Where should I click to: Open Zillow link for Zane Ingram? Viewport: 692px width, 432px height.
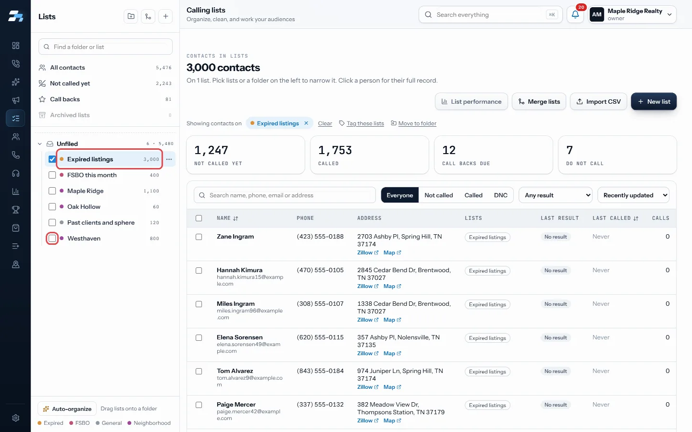click(368, 252)
